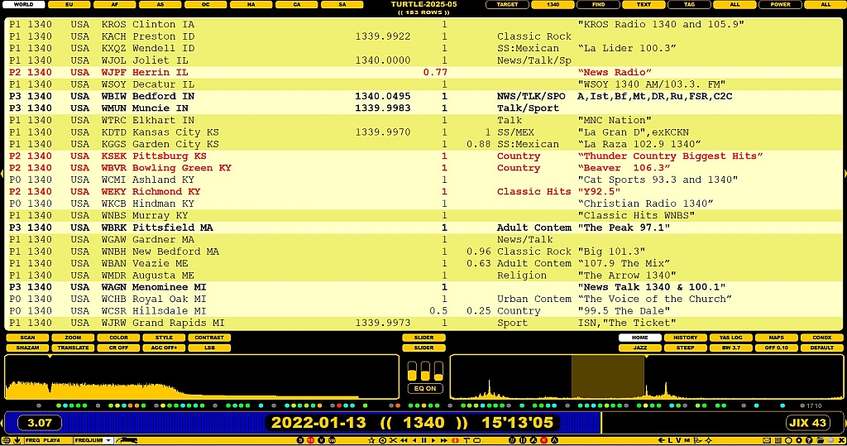This screenshot has height=446, width=847.
Task: Click the folder icon in bottom bar
Action: coord(820,440)
